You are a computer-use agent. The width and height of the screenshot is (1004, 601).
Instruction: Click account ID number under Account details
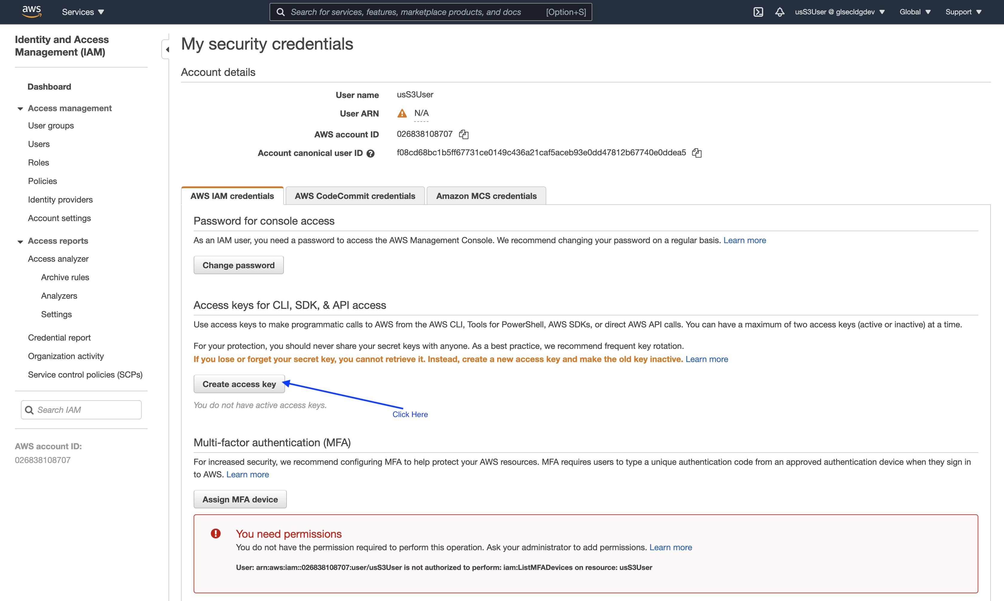424,134
